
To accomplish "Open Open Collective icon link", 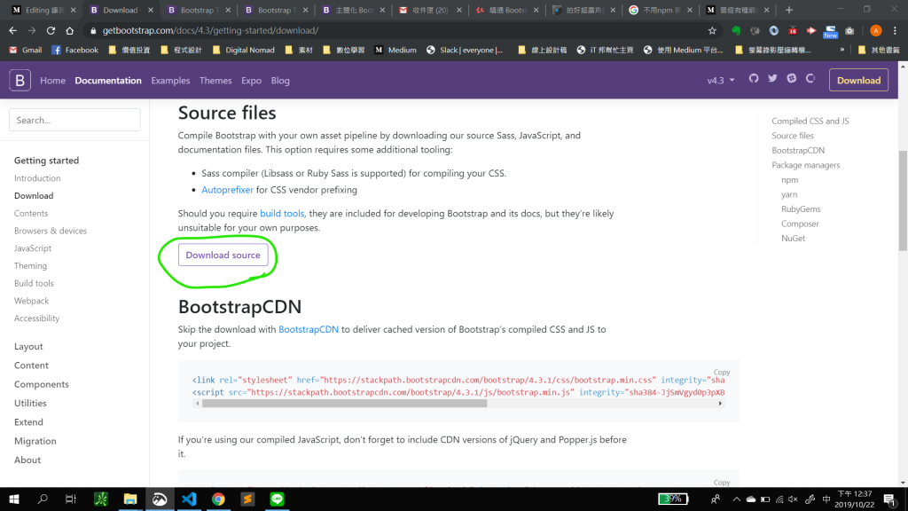I will click(x=810, y=78).
